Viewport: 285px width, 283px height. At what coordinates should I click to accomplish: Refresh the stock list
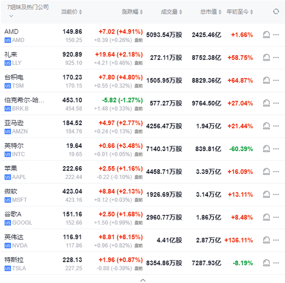pos(276,11)
